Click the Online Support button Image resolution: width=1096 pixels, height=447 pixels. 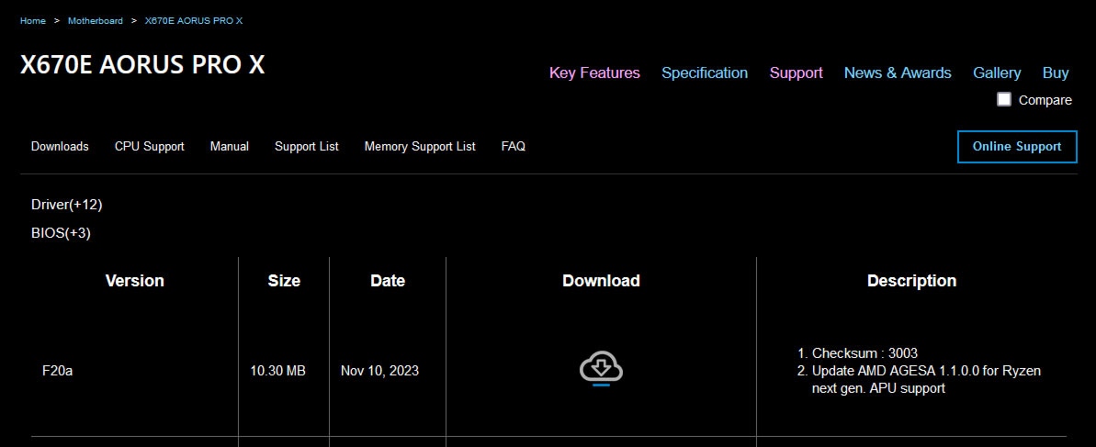point(1017,146)
